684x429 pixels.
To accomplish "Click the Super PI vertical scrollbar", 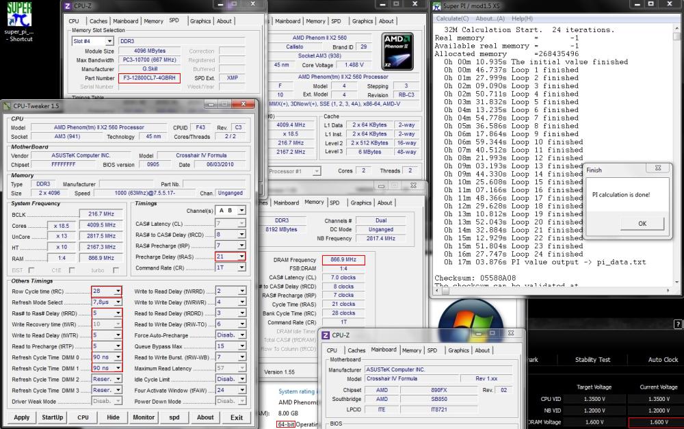I will [676, 154].
